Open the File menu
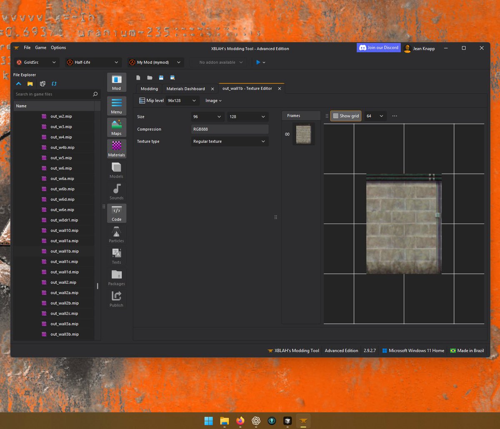Screen dimensions: 500x429 tap(27, 48)
